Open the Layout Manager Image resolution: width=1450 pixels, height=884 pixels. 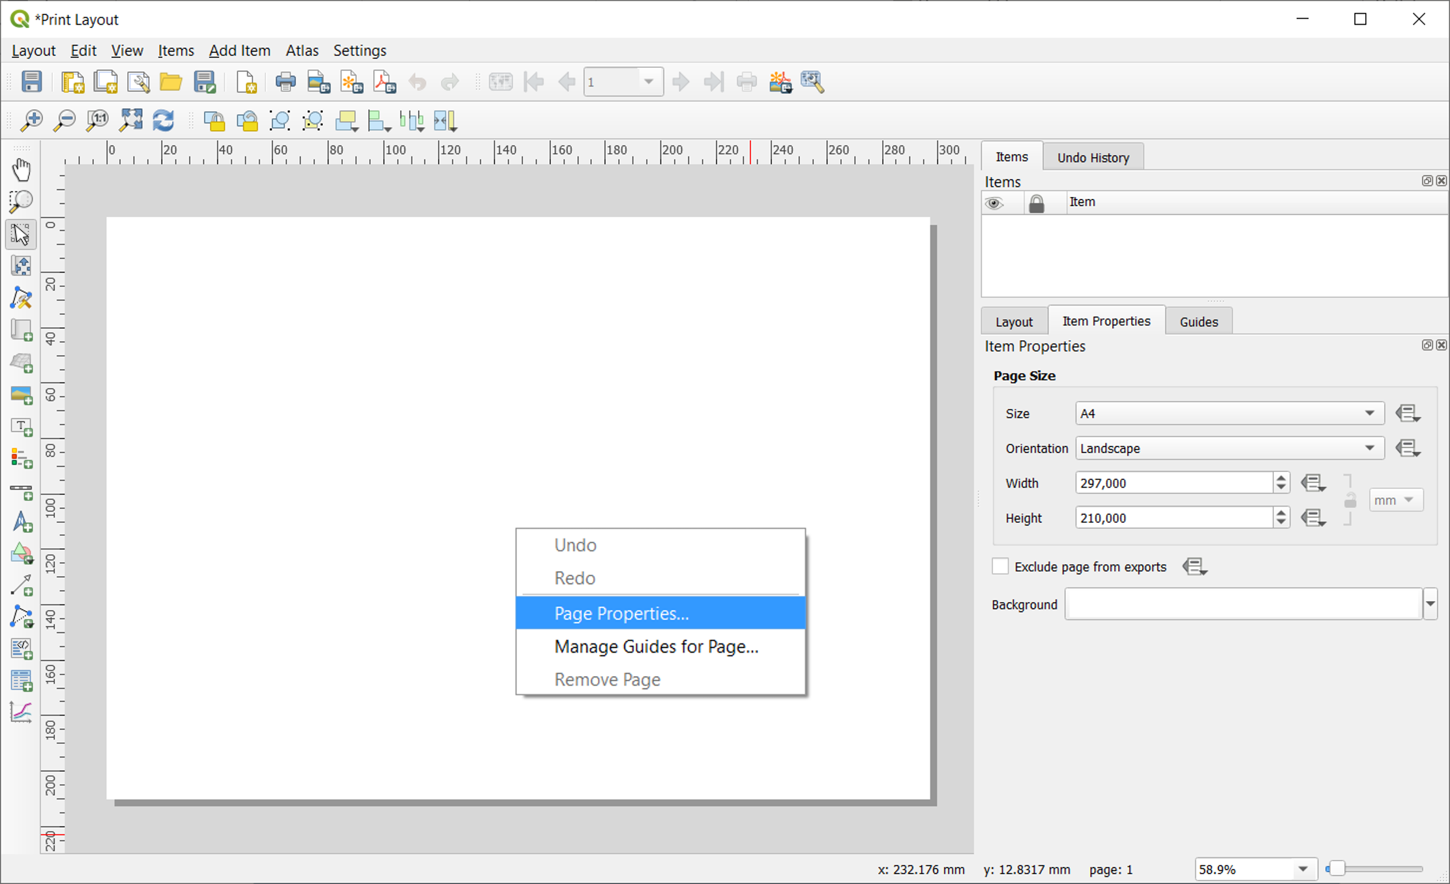138,81
